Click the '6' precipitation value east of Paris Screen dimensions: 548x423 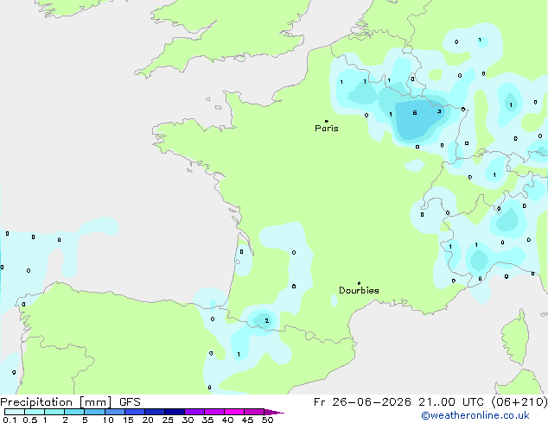coord(415,112)
